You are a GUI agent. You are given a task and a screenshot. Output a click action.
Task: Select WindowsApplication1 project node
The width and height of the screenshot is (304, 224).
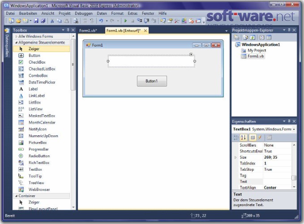261,45
